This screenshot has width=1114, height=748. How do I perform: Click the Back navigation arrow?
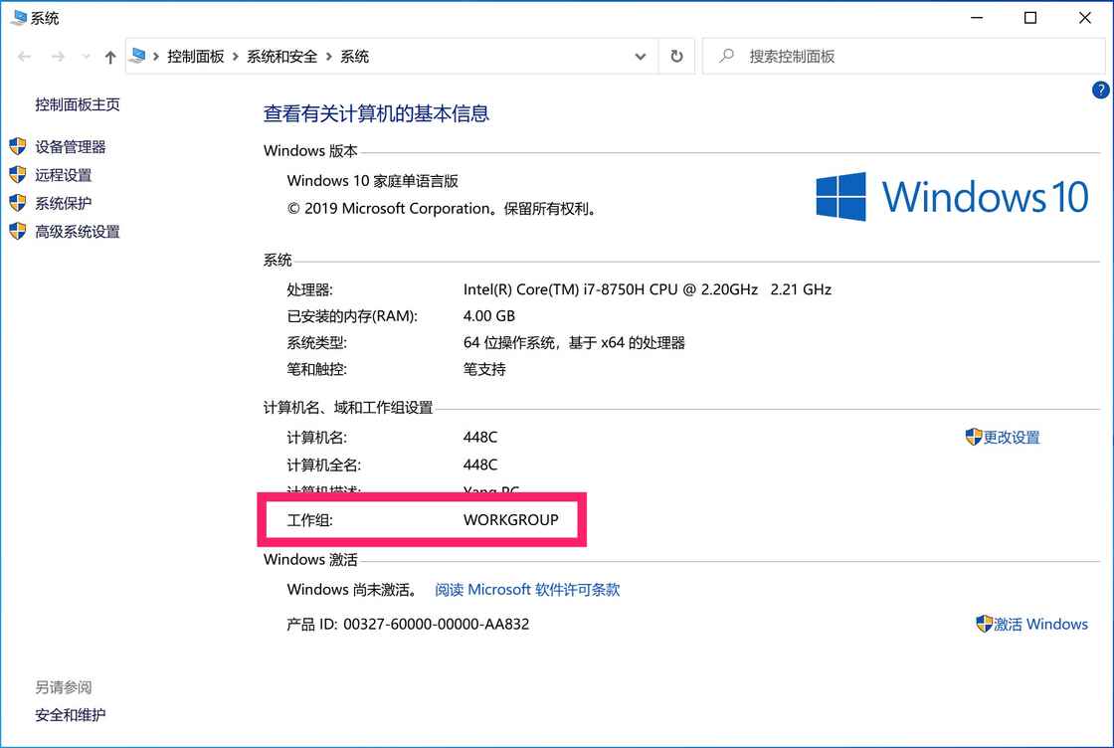click(x=24, y=57)
